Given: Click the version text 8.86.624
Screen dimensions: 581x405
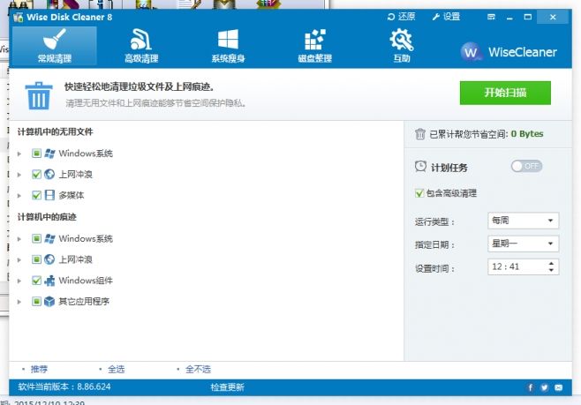Looking at the screenshot, I should coord(94,386).
